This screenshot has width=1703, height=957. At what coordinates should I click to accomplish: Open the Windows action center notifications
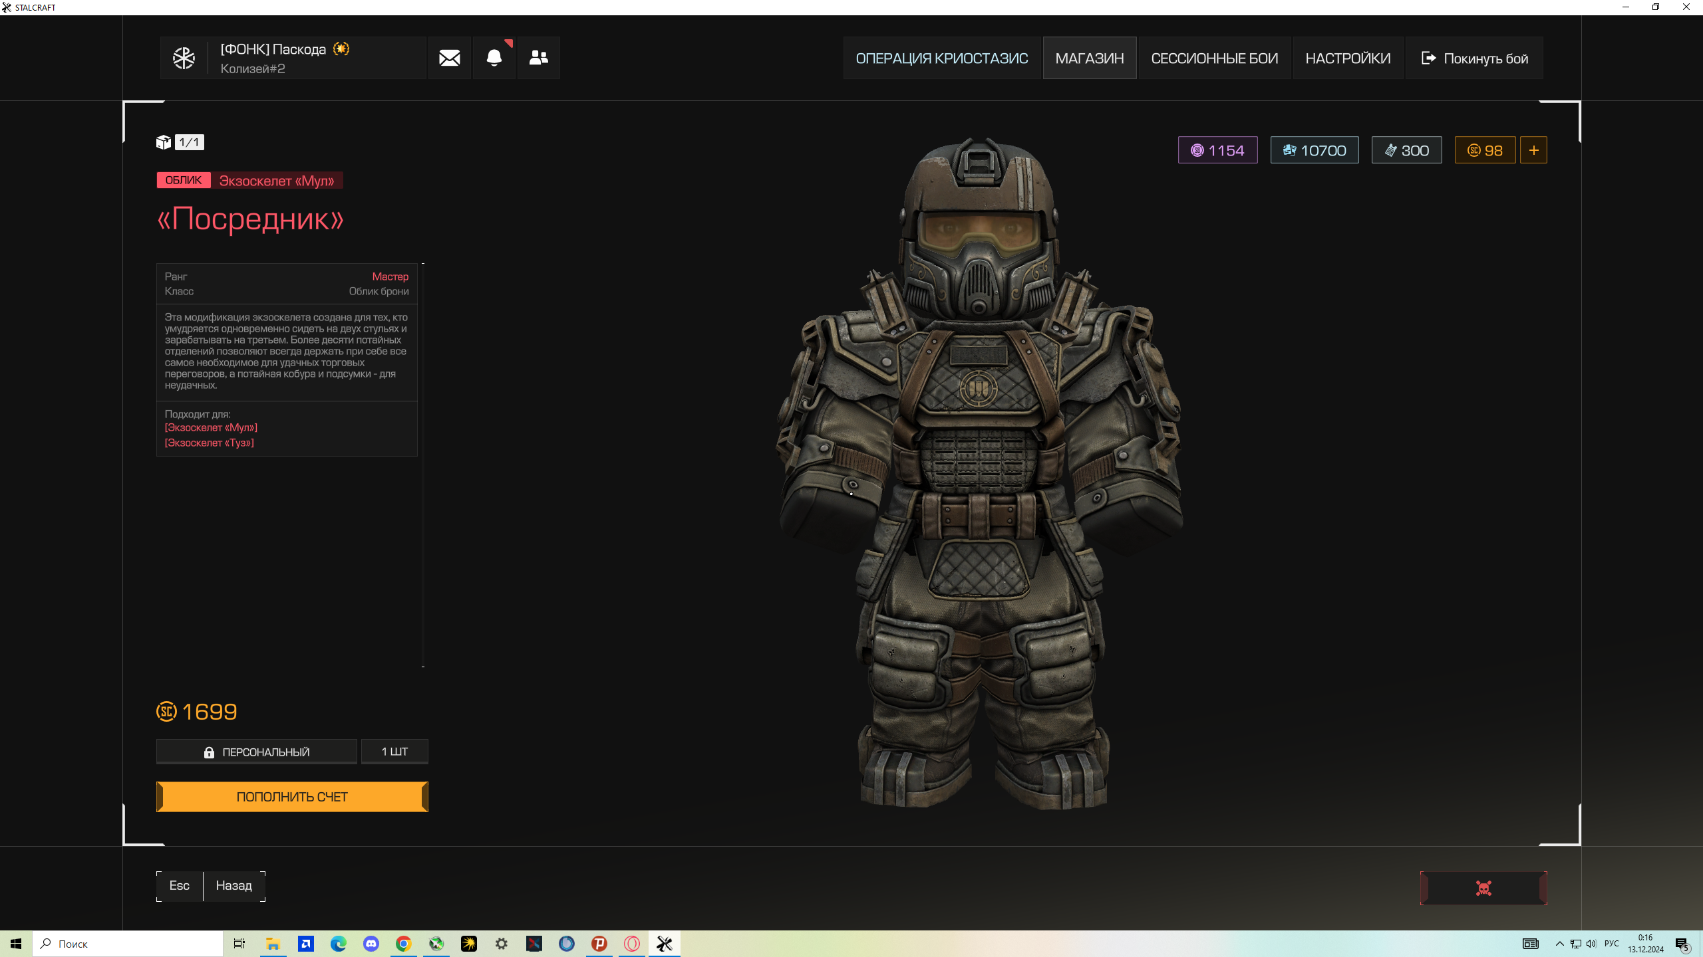(x=1683, y=944)
